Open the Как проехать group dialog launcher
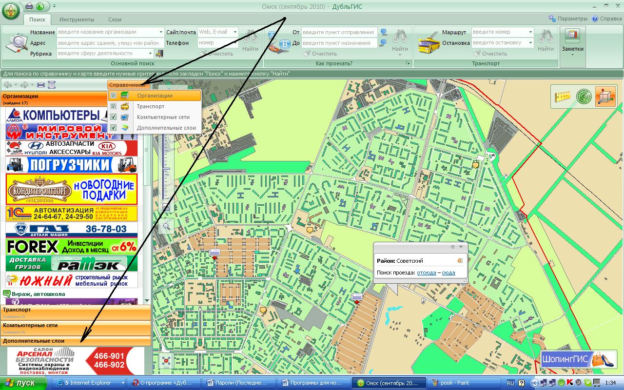624x390 pixels. pyautogui.click(x=408, y=63)
